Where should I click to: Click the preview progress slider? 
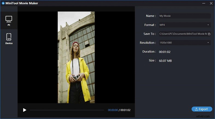coord(67,110)
